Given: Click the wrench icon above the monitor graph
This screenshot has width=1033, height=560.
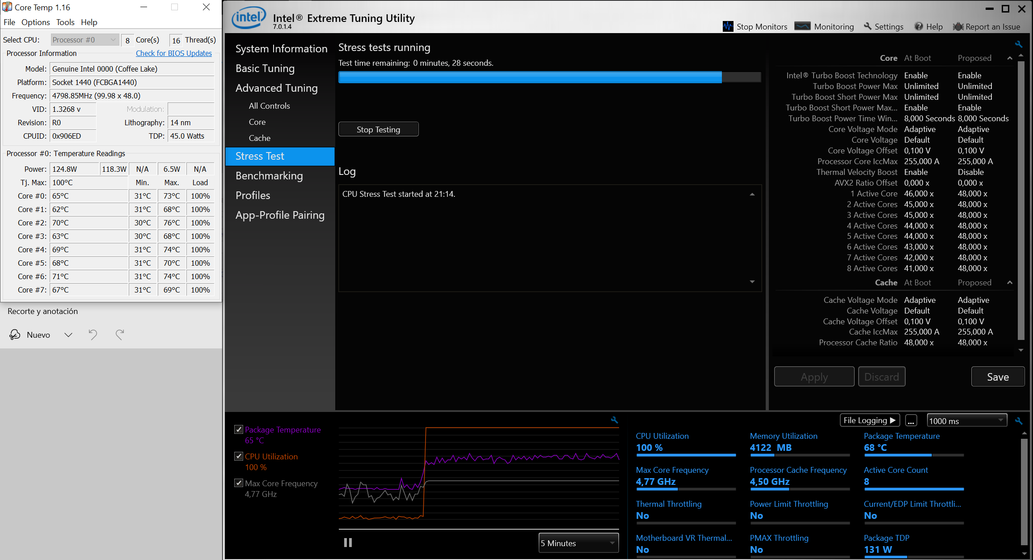Looking at the screenshot, I should pos(615,420).
